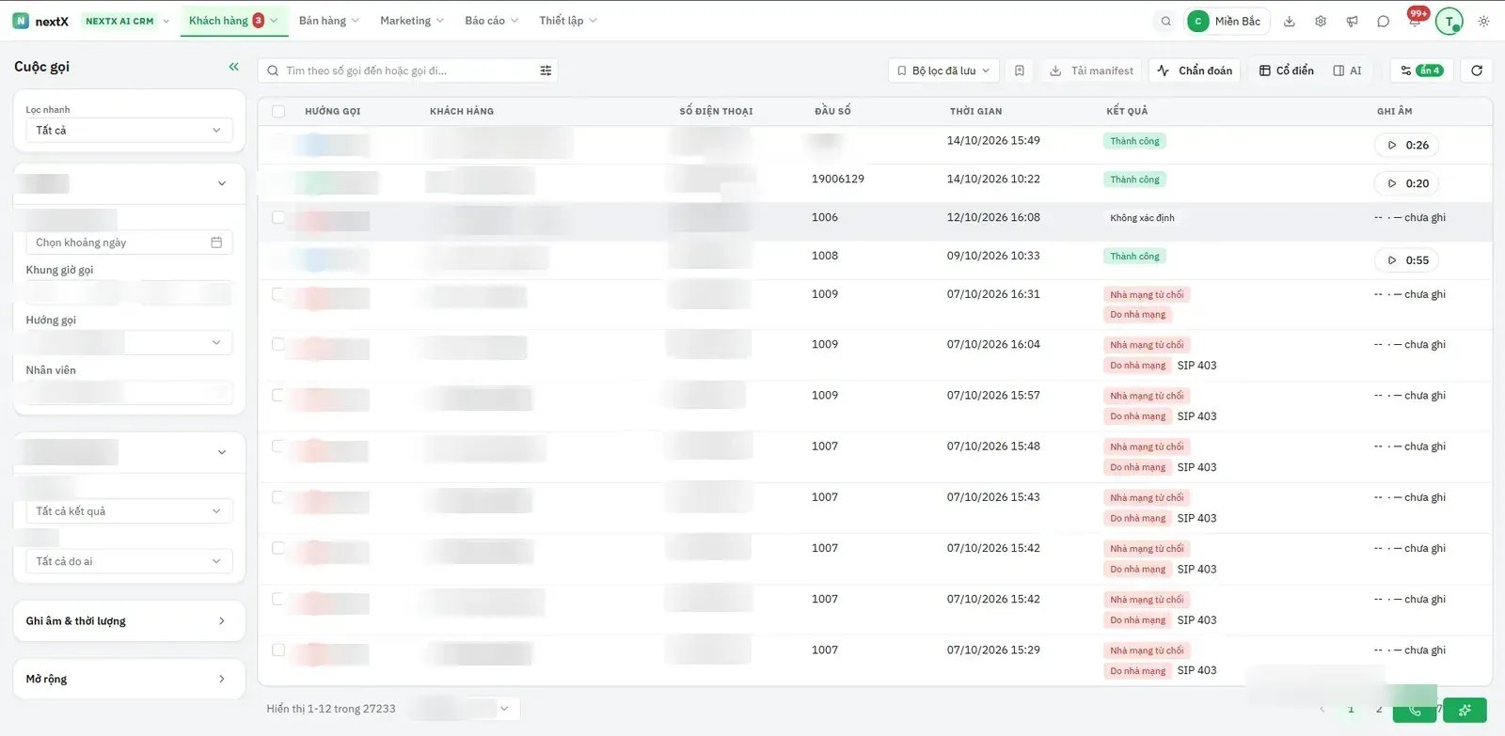Select the call row at 12/10/2026 16:08

(278, 217)
